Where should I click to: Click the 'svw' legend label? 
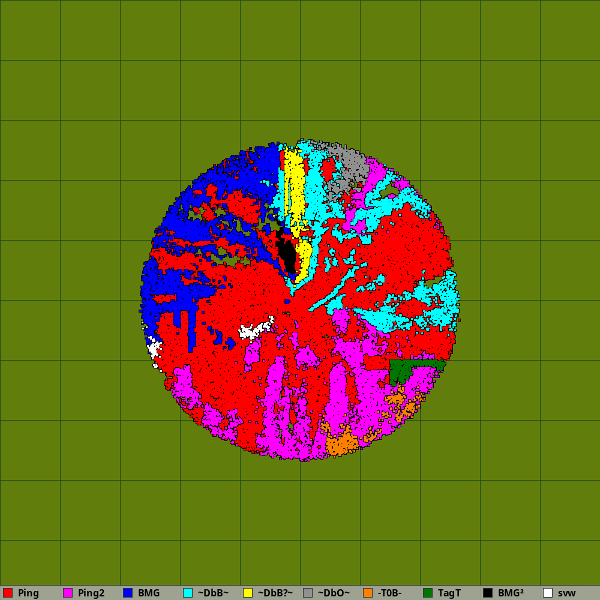[x=567, y=593]
